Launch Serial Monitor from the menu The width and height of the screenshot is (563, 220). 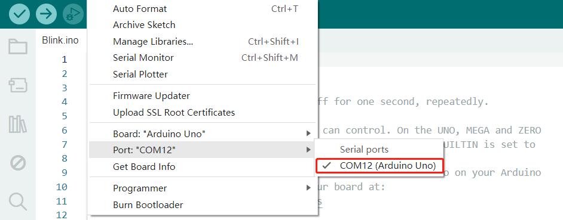pyautogui.click(x=203, y=58)
